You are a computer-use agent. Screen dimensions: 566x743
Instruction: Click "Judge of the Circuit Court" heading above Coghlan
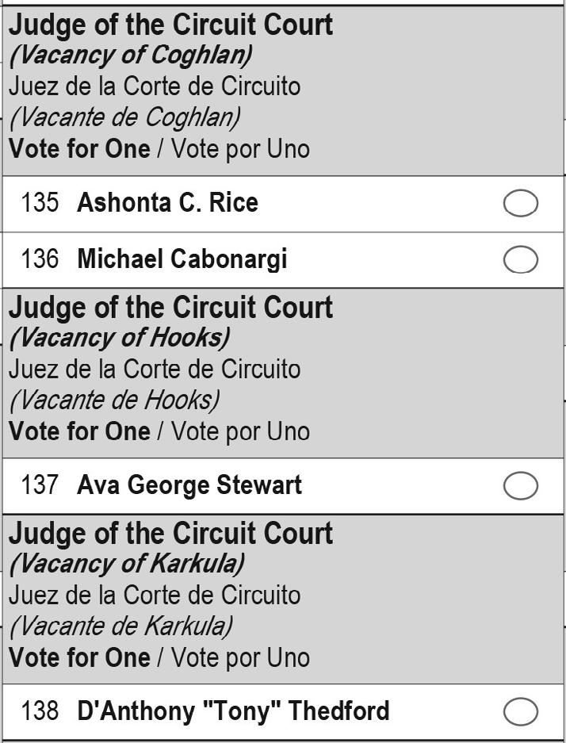click(171, 25)
